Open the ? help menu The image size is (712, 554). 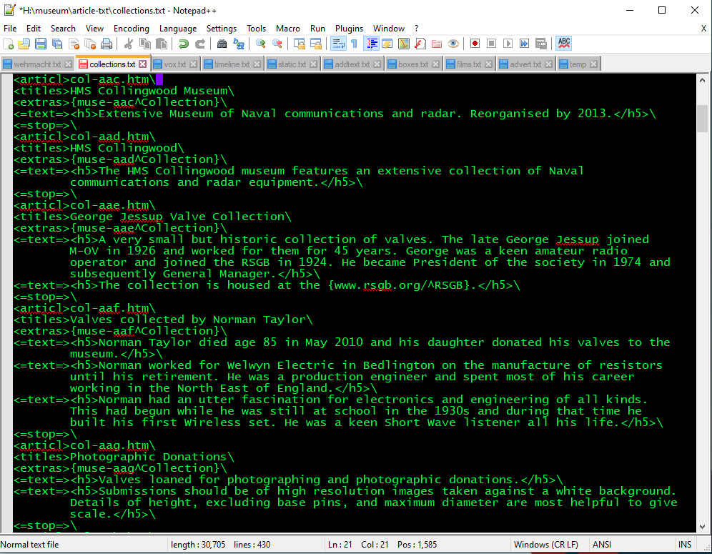coord(416,28)
